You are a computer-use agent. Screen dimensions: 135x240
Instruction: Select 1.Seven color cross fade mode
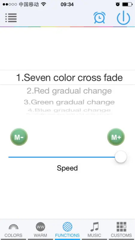tap(69, 78)
